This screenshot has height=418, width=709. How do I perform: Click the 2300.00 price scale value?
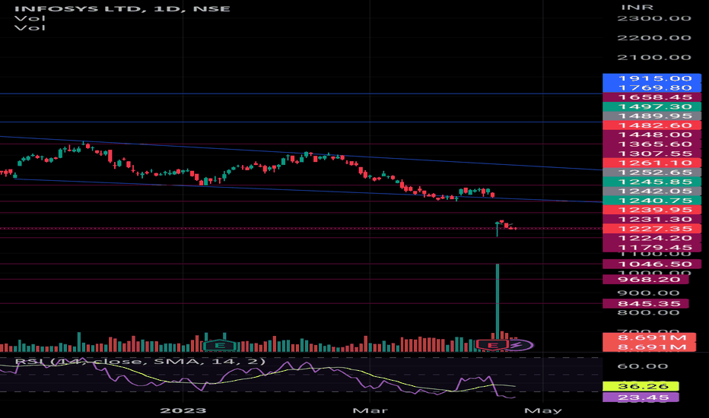coord(654,18)
